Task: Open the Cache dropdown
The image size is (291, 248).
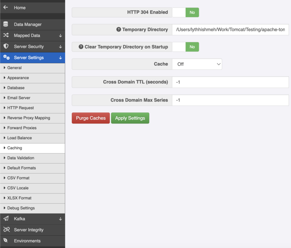Action: point(197,64)
